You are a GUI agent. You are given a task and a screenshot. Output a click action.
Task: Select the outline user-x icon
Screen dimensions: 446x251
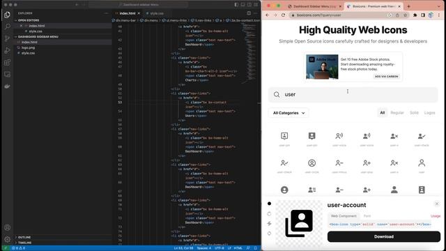(394, 163)
